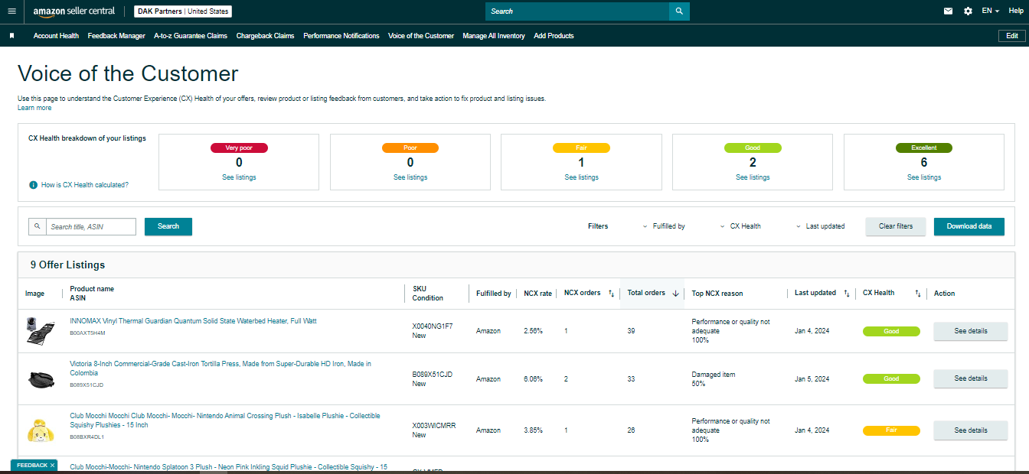Viewport: 1029px width, 474px height.
Task: Sort by NCX orders arrows
Action: click(x=611, y=294)
